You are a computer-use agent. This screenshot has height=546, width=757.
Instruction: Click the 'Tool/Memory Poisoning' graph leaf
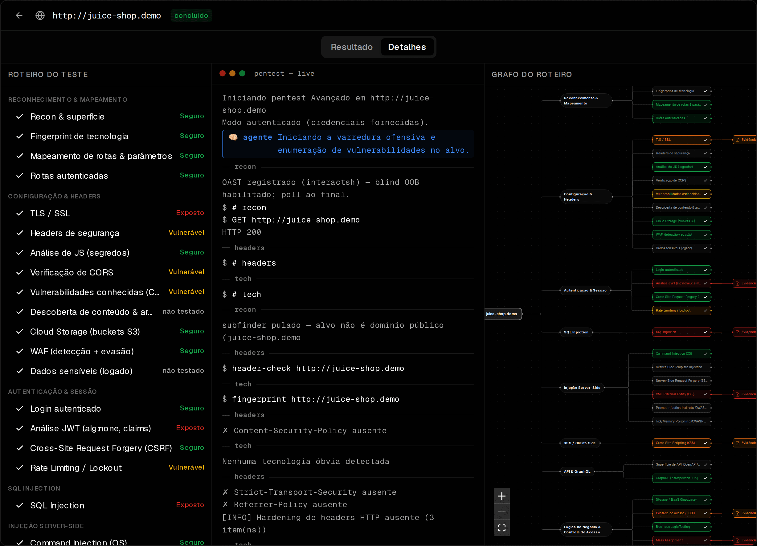click(x=681, y=421)
